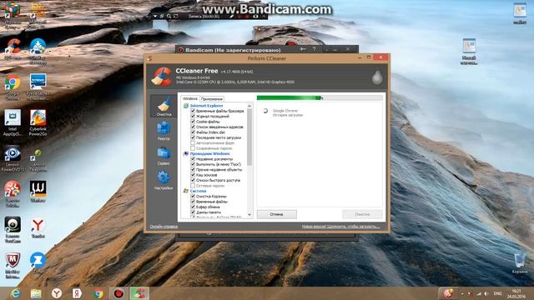The image size is (534, 300).
Task: Open the Настройки (Options) gear section in CCleaner
Action: click(x=164, y=180)
